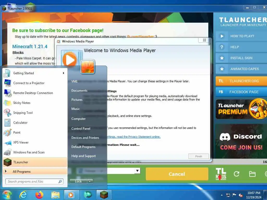Show All Programs list
Viewport: 267px width, 200px height.
(x=35, y=171)
